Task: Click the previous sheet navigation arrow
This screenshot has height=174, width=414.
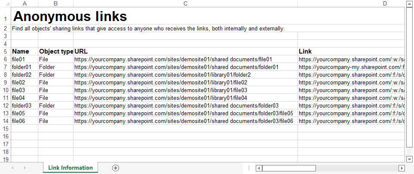Action: pos(12,168)
